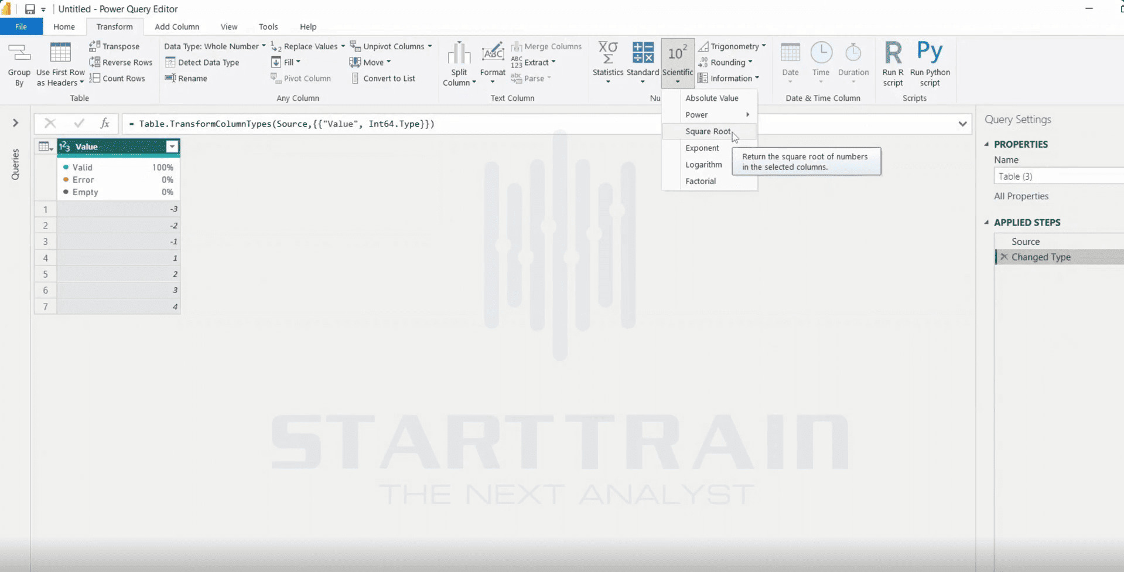Select row number 1 header

[x=46, y=209]
